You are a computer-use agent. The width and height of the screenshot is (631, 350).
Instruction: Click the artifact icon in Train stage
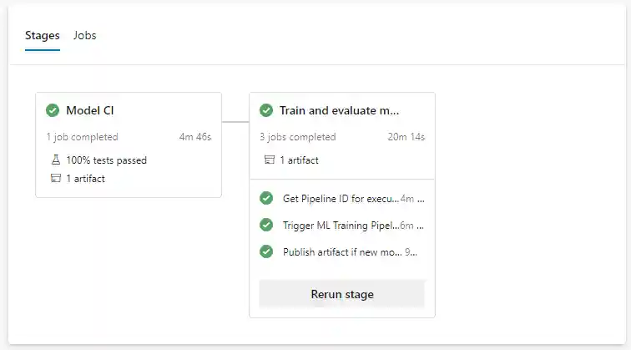(x=270, y=160)
